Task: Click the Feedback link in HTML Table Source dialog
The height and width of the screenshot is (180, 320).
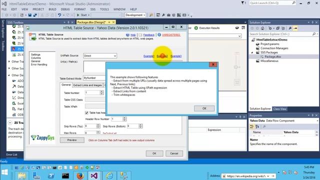Action: coord(149,35)
